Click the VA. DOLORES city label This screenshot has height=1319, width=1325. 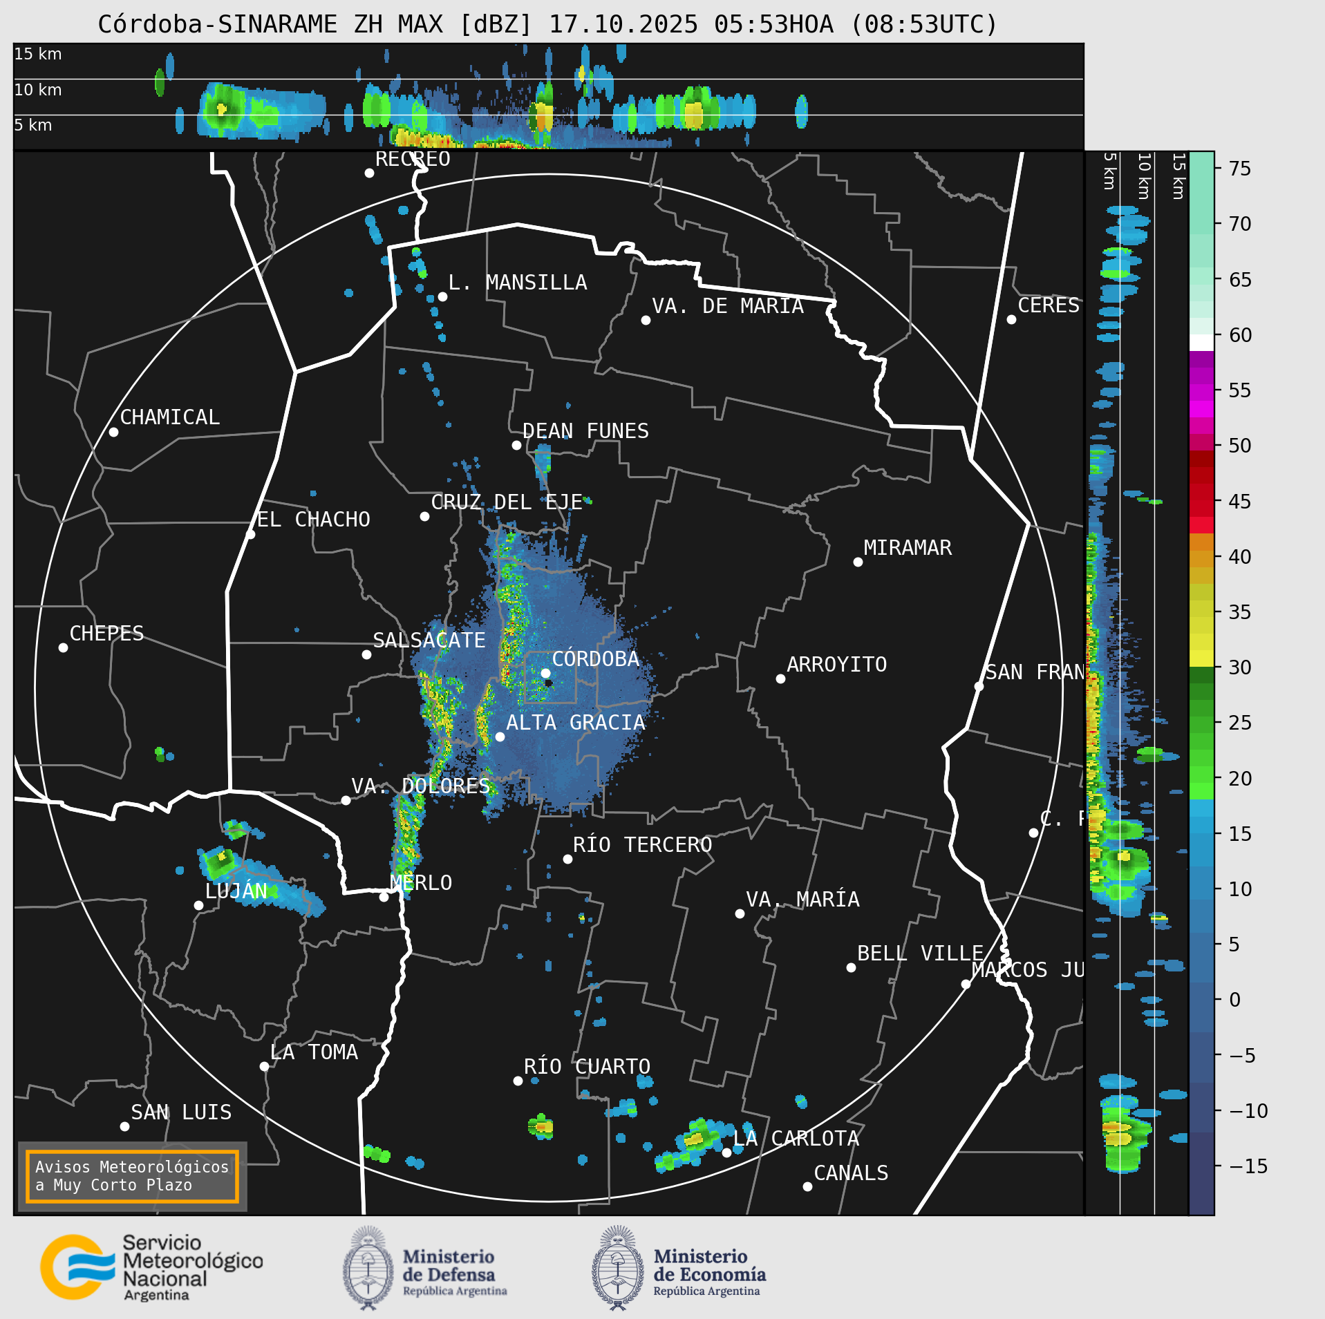pos(421,786)
